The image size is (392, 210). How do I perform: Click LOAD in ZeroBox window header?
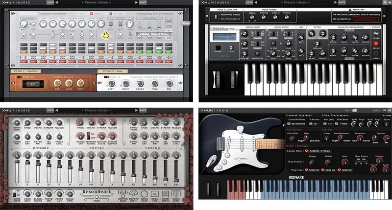coord(50,2)
